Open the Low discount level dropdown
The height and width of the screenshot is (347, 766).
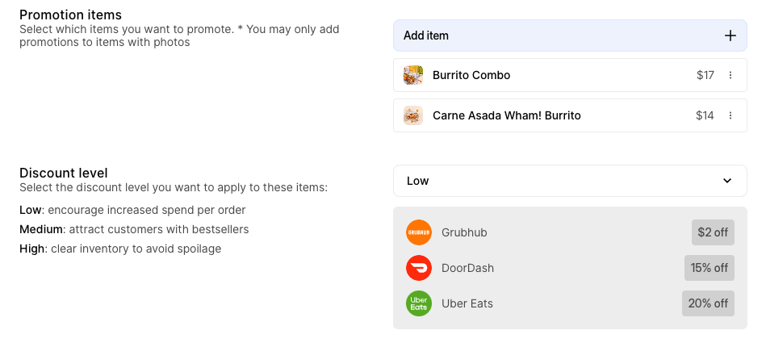click(570, 181)
